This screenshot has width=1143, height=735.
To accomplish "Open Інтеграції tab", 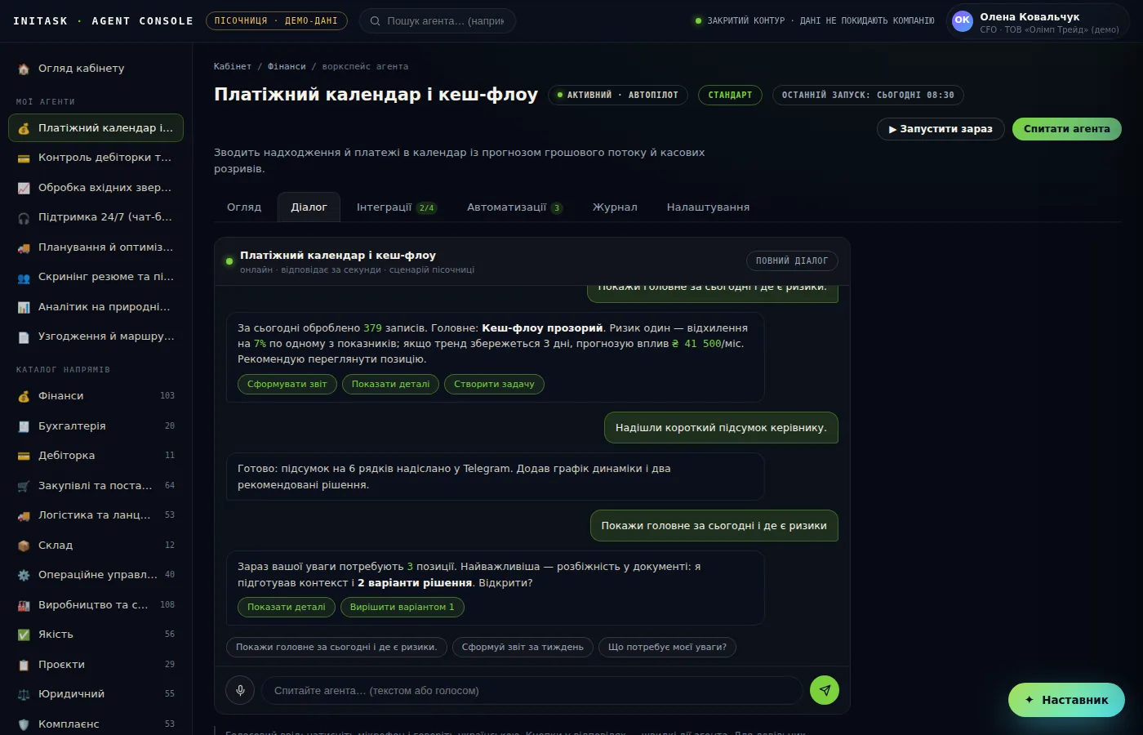I will pos(397,207).
